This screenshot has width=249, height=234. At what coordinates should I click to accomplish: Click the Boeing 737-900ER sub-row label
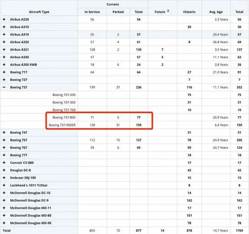62,125
